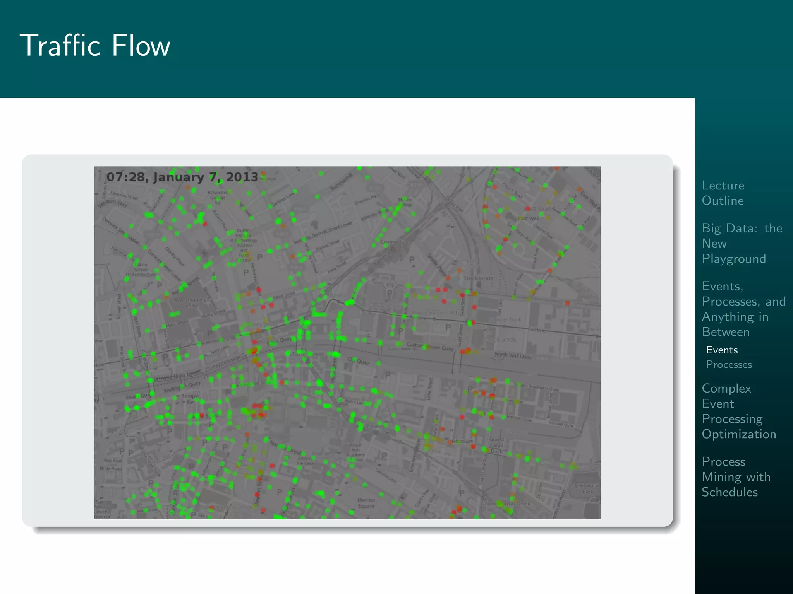Jump to Events, Processes, and Anything in Between

coord(743,309)
